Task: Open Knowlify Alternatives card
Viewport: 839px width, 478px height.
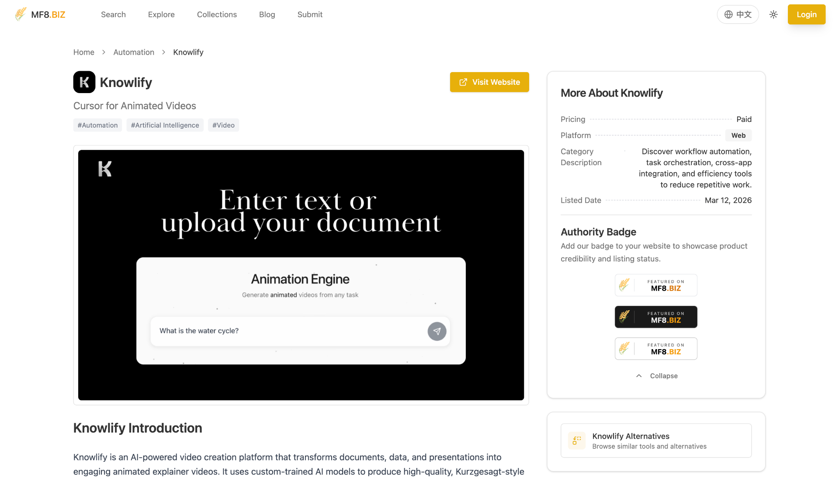Action: [656, 440]
